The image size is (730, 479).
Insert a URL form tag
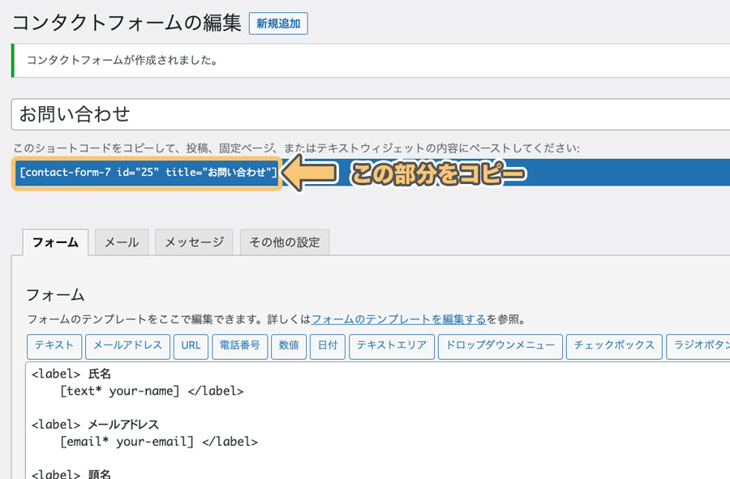[191, 346]
